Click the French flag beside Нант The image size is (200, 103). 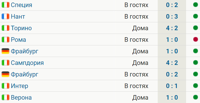[x=5, y=16]
